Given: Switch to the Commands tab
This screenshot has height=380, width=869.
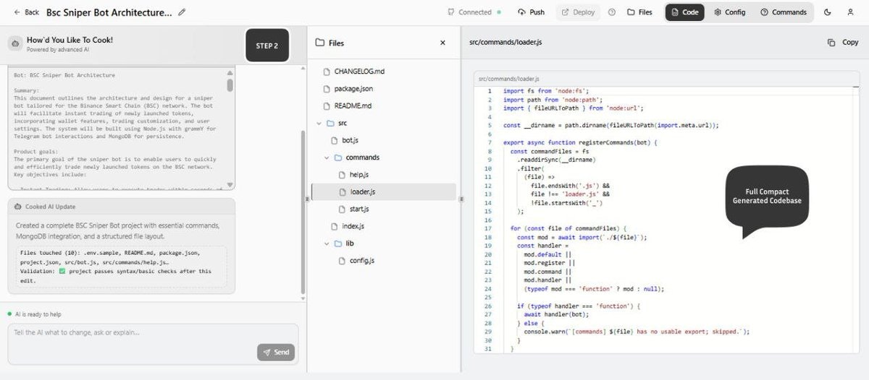Looking at the screenshot, I should point(784,12).
